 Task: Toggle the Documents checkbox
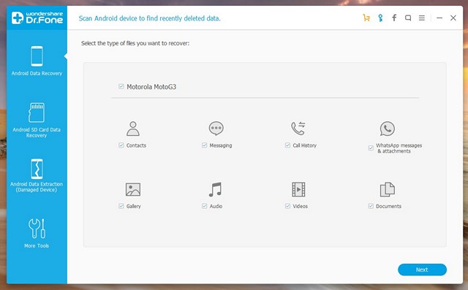pos(371,206)
